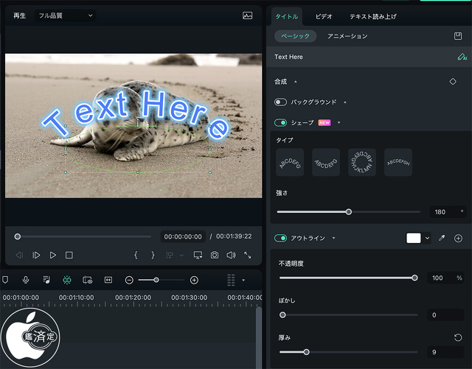Start voiceover recording with microphone icon
The width and height of the screenshot is (472, 369).
[x=26, y=280]
